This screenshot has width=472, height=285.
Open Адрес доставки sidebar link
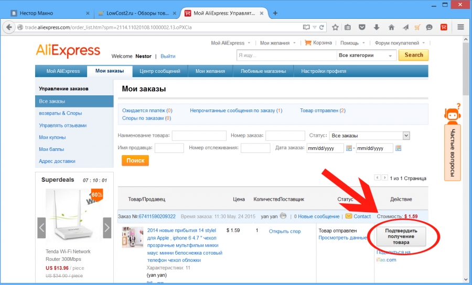tap(57, 161)
